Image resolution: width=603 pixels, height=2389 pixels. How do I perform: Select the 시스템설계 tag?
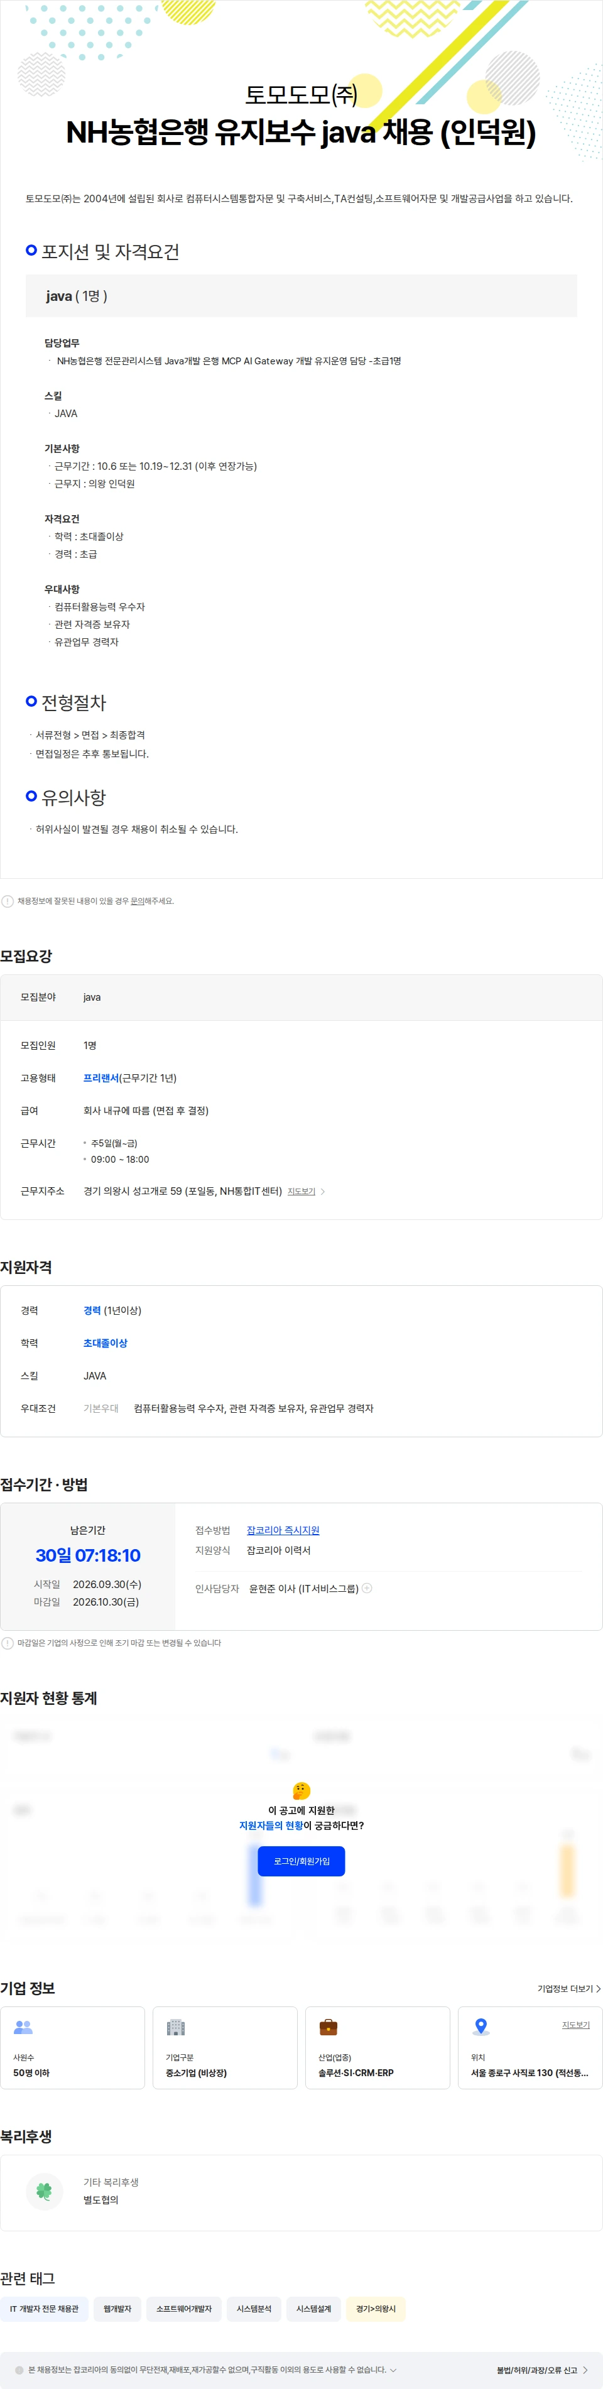(x=313, y=2309)
